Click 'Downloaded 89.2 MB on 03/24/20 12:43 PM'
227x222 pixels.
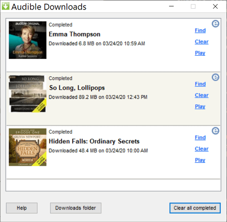point(98,97)
